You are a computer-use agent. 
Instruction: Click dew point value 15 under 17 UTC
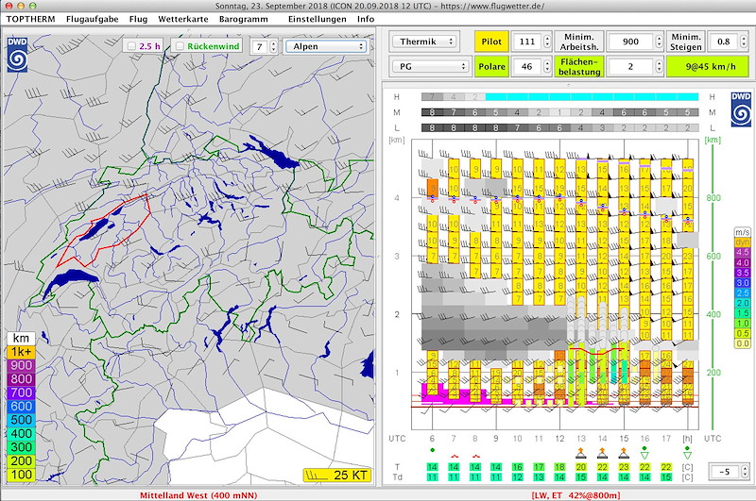point(666,476)
